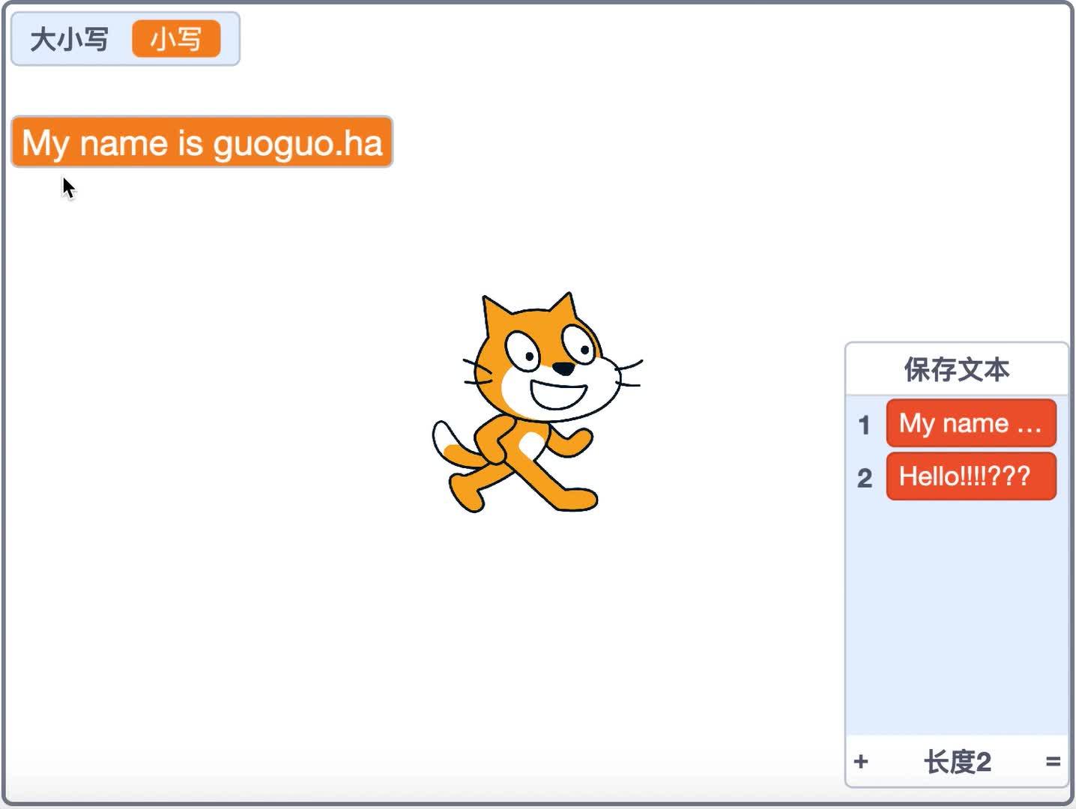This screenshot has width=1076, height=809.
Task: Add a new item with the plus button
Action: coord(861,762)
